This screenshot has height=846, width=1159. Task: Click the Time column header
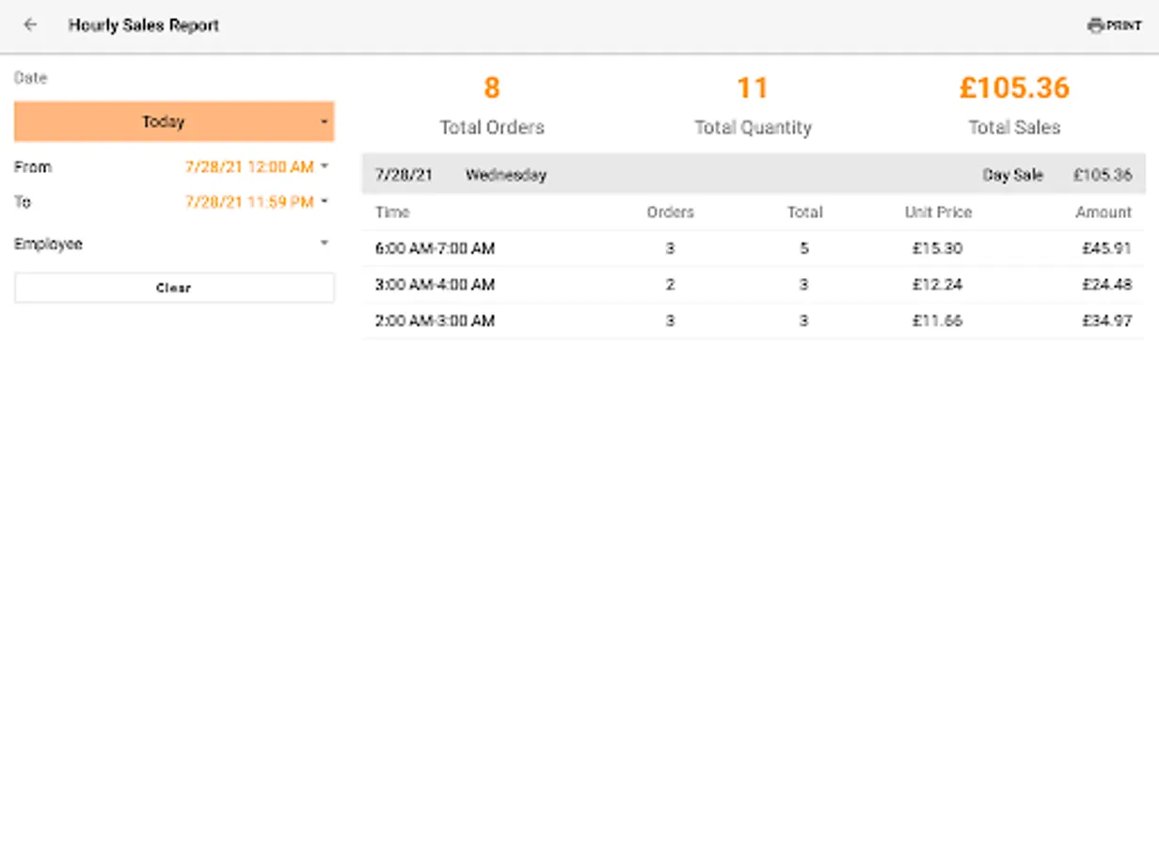[392, 212]
